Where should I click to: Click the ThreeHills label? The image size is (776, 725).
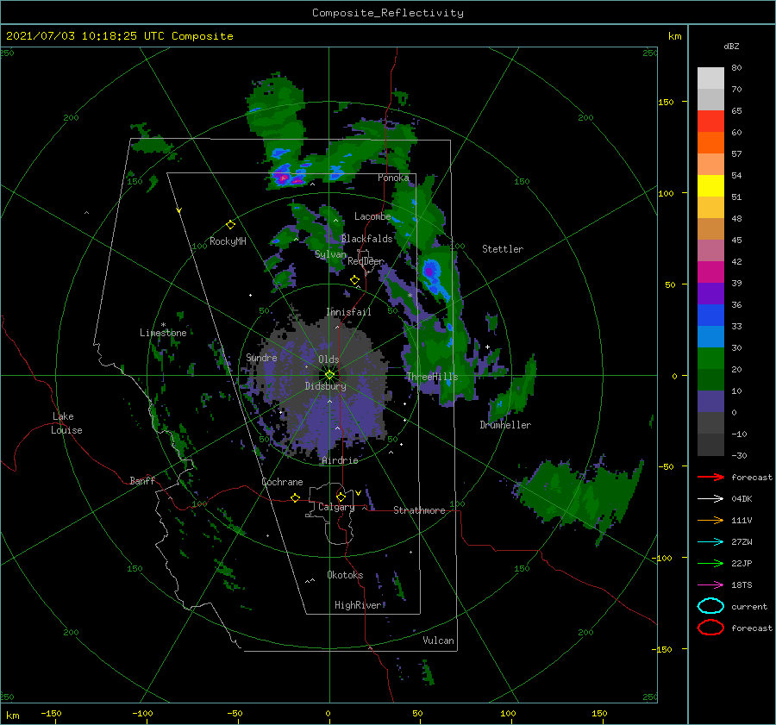pos(433,377)
